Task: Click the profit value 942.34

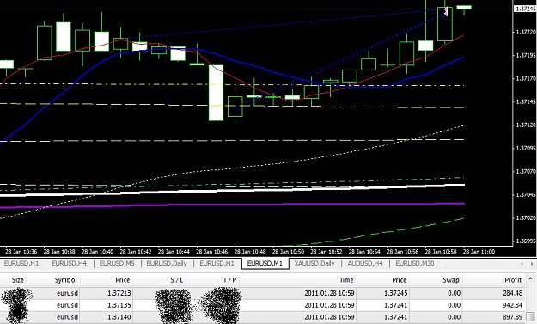Action: point(512,305)
